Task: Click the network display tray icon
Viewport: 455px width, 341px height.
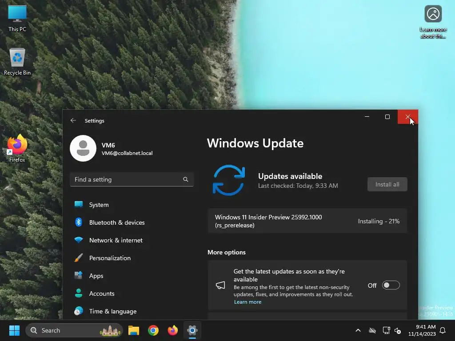Action: (386, 330)
